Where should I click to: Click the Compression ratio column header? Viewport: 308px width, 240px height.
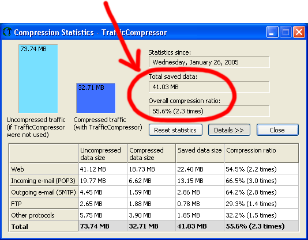coord(261,154)
